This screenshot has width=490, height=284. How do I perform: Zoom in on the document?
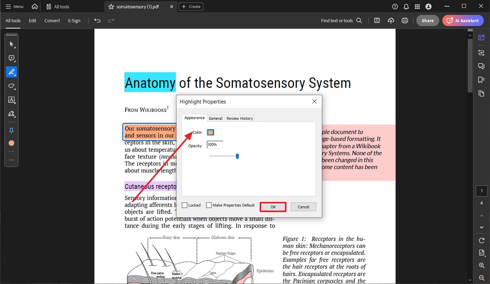(481, 266)
